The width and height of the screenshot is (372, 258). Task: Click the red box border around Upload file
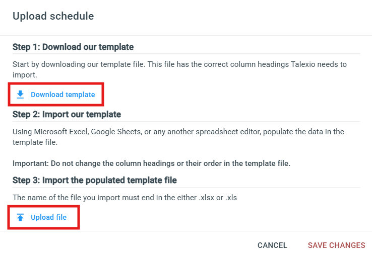[x=44, y=206]
